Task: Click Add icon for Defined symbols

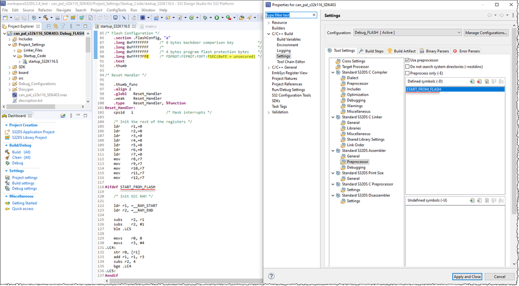Action: pos(472,81)
